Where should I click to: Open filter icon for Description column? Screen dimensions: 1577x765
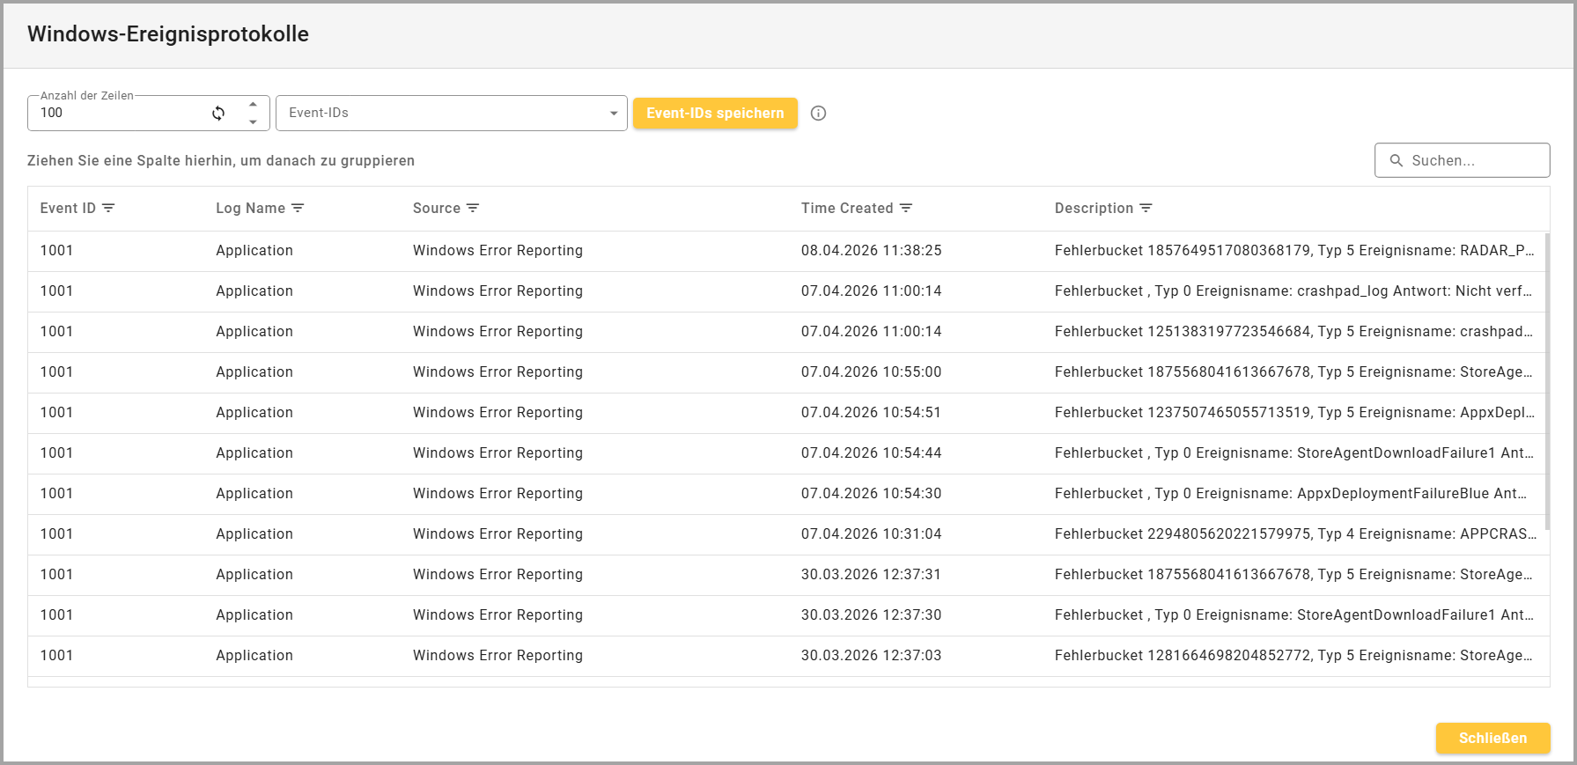[x=1146, y=208]
